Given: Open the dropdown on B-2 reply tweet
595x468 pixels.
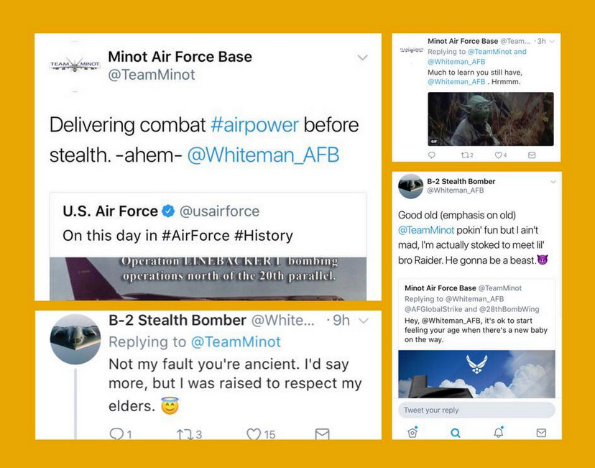Looking at the screenshot, I should coord(364,321).
